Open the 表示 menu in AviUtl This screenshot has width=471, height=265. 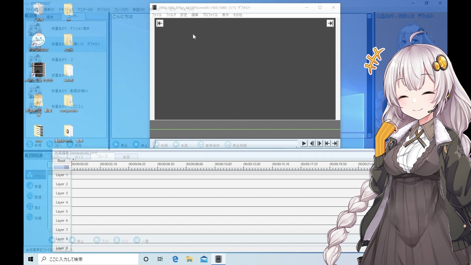[225, 15]
